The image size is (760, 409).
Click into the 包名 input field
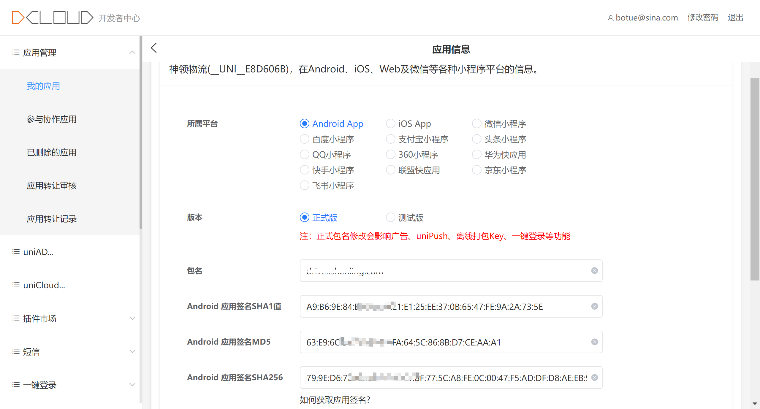point(445,271)
